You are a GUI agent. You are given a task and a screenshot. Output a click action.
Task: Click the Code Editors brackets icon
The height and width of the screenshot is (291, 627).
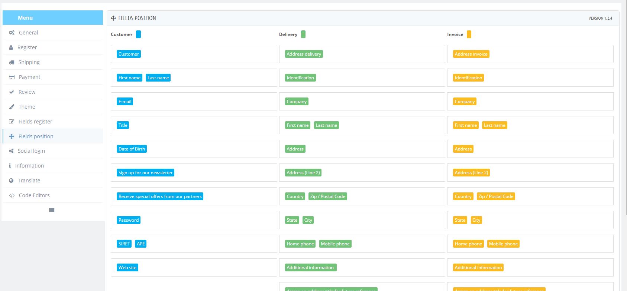[12, 195]
